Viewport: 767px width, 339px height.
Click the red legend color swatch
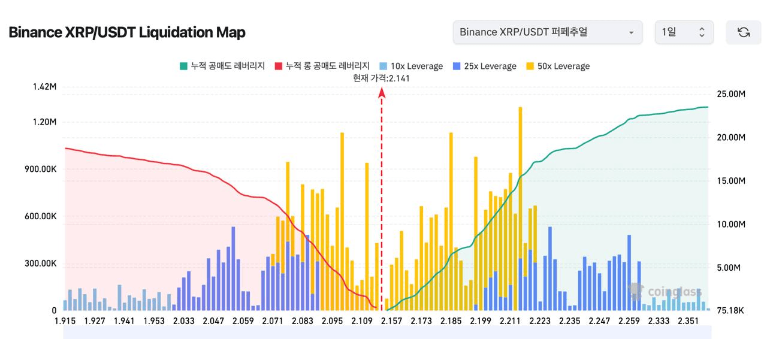tap(278, 66)
